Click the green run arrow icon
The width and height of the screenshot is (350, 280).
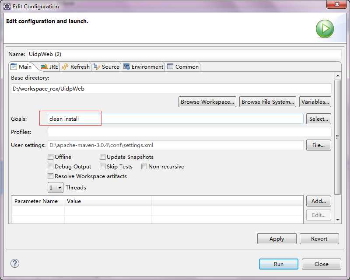[325, 29]
